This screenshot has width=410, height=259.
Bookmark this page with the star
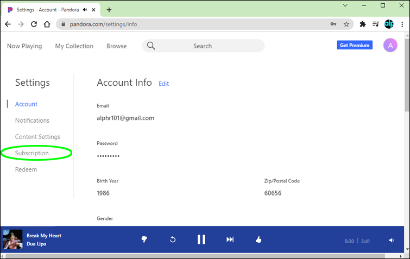tap(346, 24)
